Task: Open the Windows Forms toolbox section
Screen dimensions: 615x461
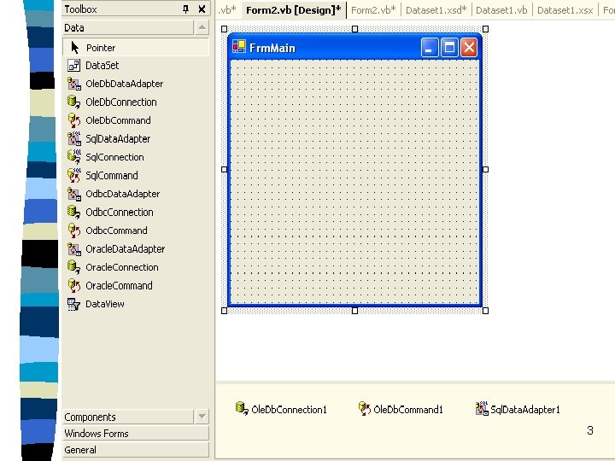Action: [x=136, y=433]
